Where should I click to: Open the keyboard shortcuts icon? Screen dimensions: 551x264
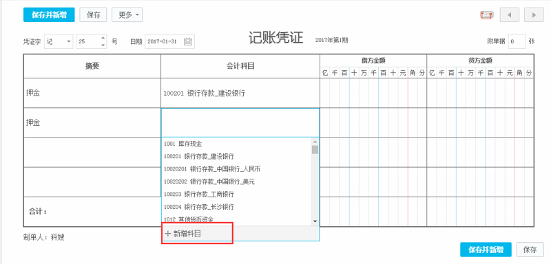point(487,15)
